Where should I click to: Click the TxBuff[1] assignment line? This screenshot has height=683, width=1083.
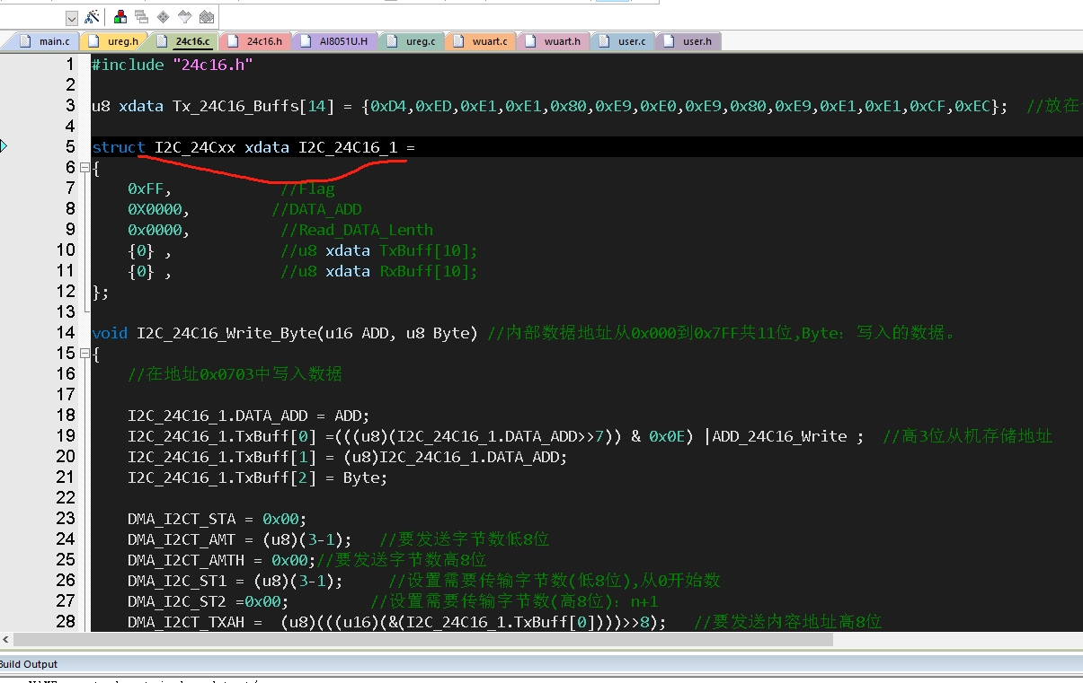pyautogui.click(x=348, y=457)
